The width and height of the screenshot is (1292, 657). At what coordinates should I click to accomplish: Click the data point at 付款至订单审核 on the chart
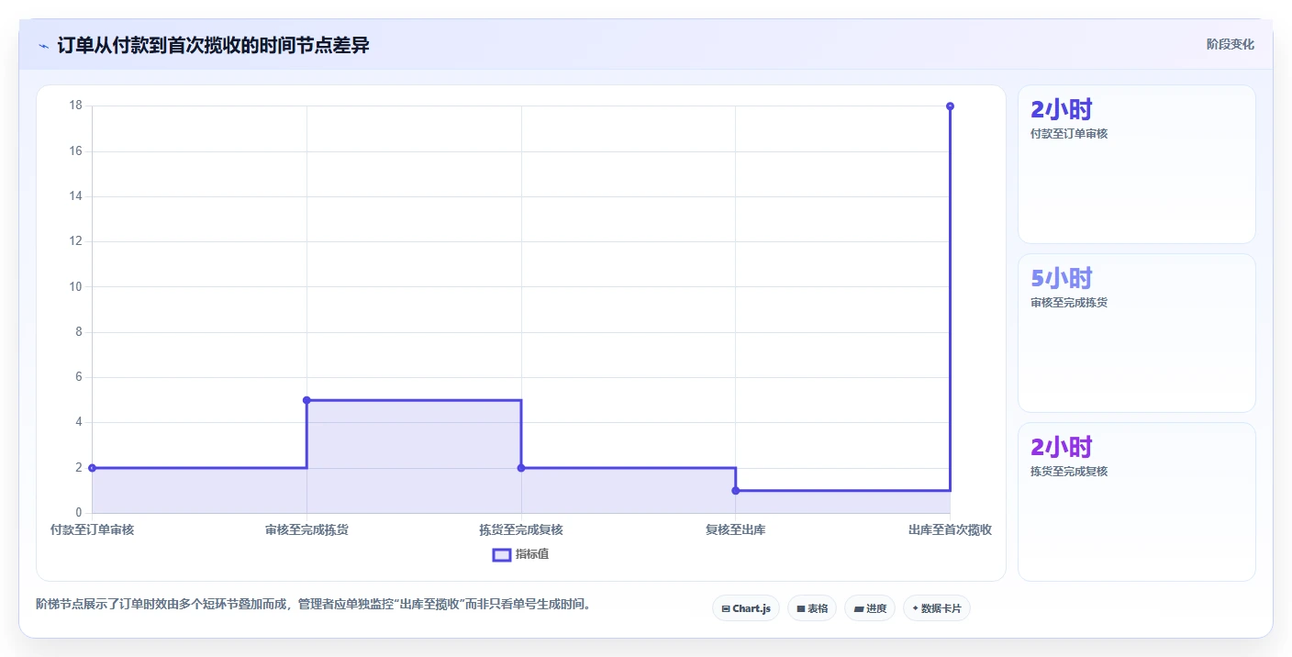click(x=92, y=468)
